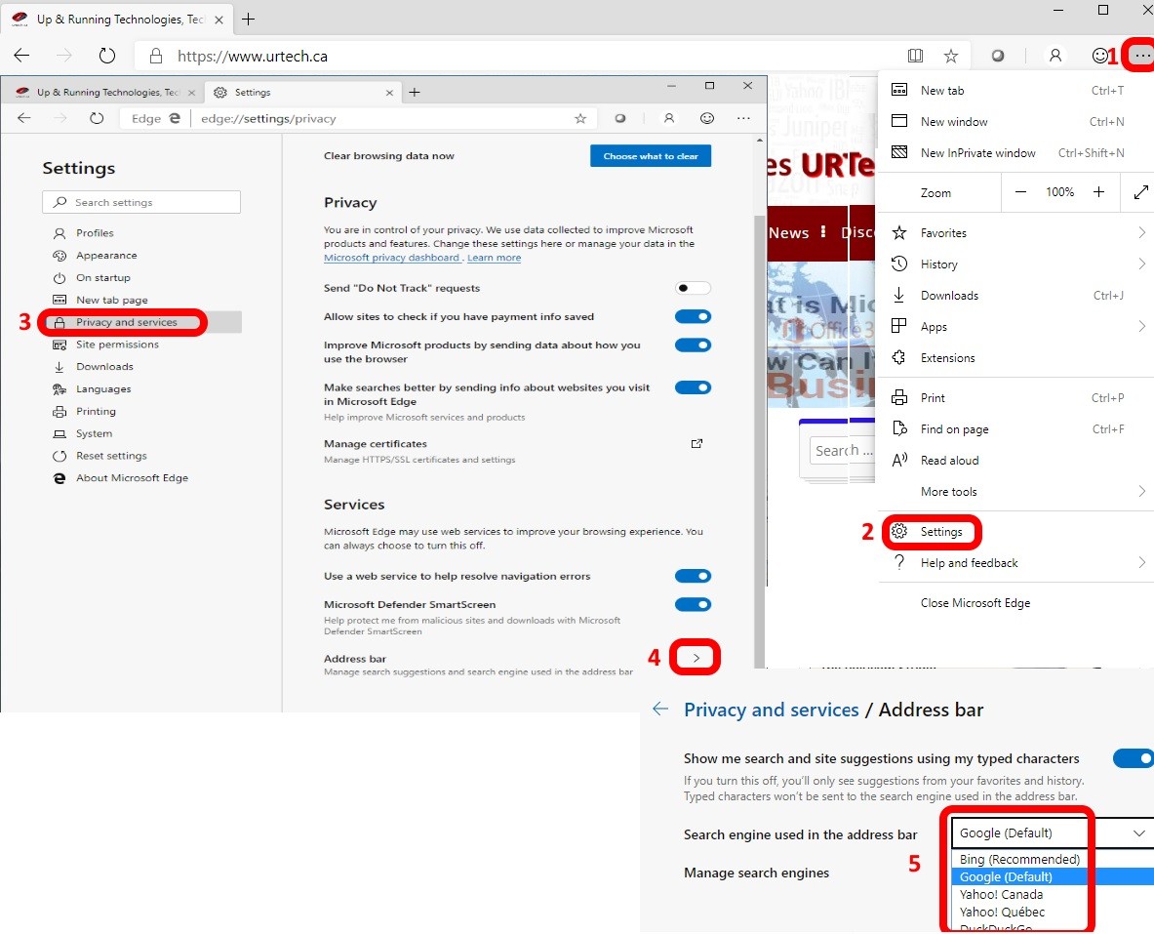The image size is (1154, 934).
Task: Select the Appearance settings icon
Action: (60, 255)
